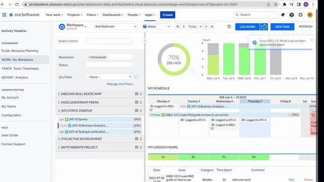The height and width of the screenshot is (182, 324).
Task: Click the details icon of ABU NO-BULL BOOTCAMP
Action: point(137,94)
